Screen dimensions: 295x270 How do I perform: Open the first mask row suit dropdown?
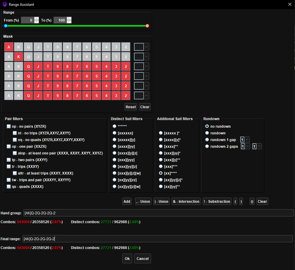(x=146, y=47)
